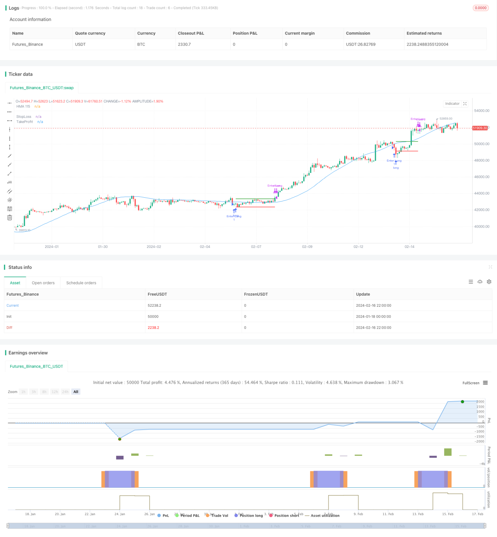This screenshot has height=537, width=497.
Task: Open the Indicator selector on the chart
Action: coord(452,104)
